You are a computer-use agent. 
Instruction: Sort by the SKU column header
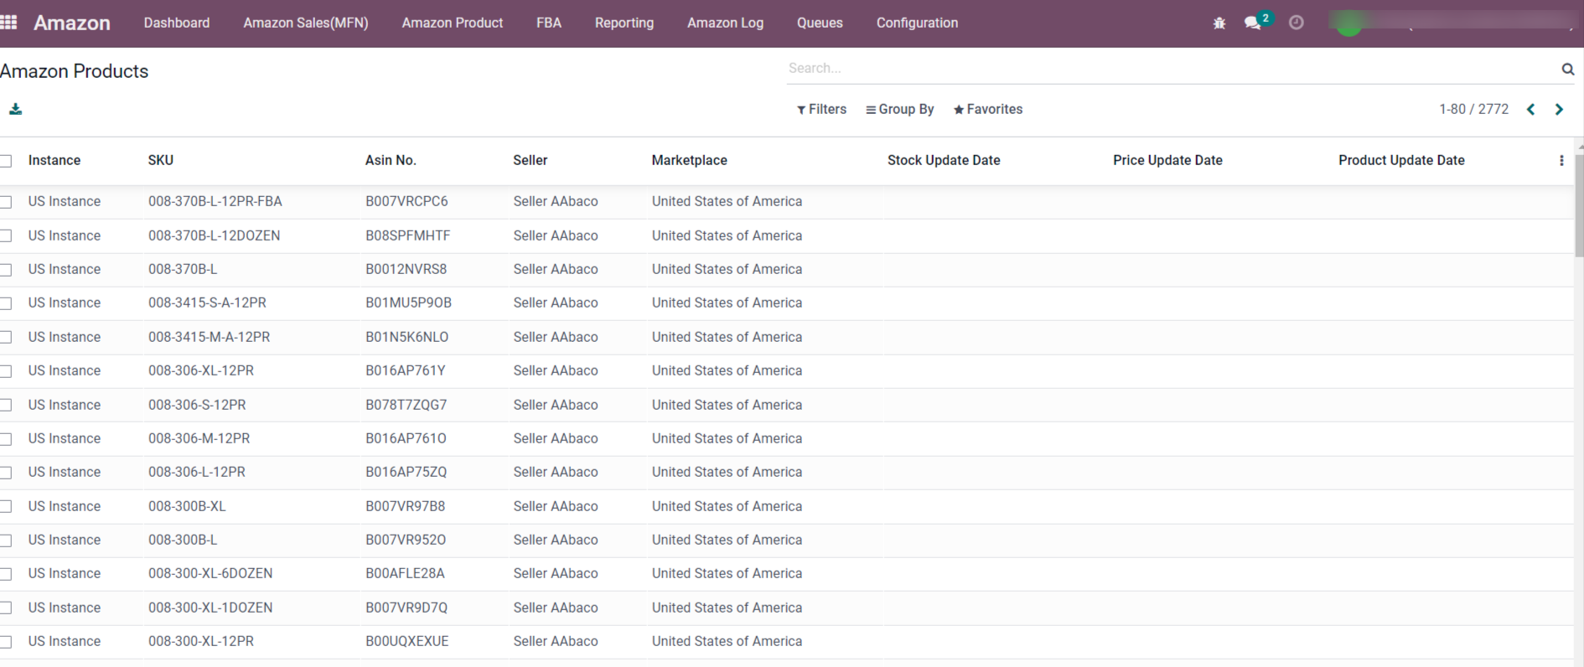pos(161,160)
